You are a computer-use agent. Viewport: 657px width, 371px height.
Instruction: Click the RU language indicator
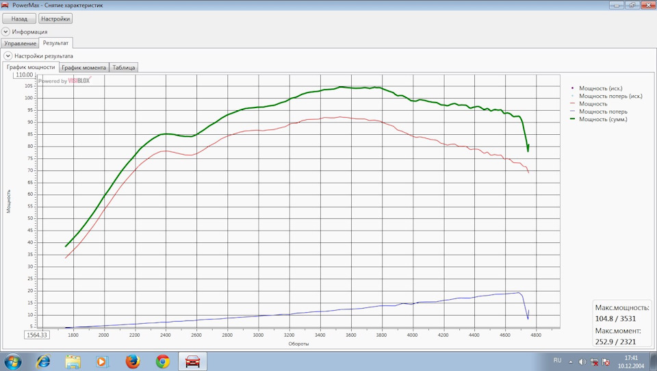(x=557, y=361)
